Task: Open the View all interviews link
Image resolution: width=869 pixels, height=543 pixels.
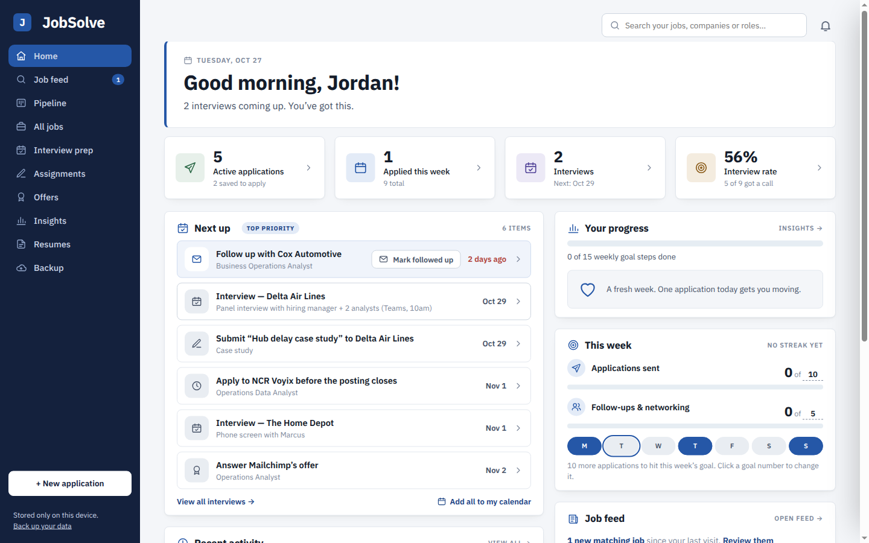Action: [x=215, y=501]
